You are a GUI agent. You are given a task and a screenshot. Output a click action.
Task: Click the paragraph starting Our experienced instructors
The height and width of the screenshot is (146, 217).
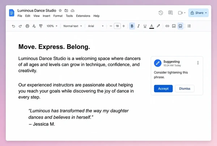tap(76, 91)
